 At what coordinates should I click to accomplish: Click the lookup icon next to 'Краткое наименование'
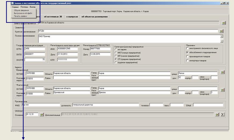(221, 31)
